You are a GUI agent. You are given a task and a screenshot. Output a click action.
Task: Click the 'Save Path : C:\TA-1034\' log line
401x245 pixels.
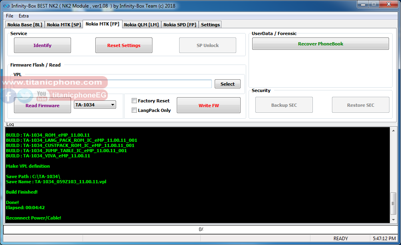pyautogui.click(x=33, y=176)
